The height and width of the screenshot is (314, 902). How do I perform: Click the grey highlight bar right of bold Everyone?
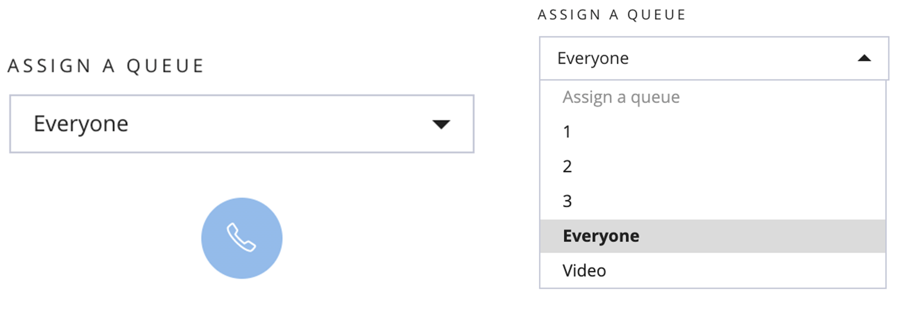tap(760, 236)
